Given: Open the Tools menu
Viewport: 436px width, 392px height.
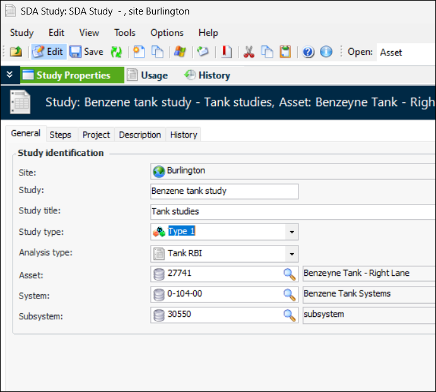Looking at the screenshot, I should click(x=124, y=33).
